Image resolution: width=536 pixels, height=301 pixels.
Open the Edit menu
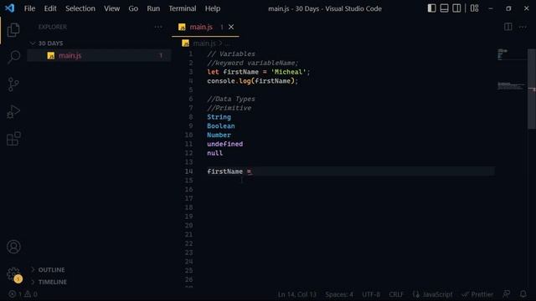coord(50,8)
